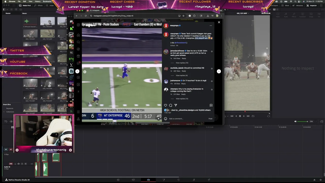Open Edit menu in menu bar
This screenshot has width=325, height=183.
(x=25, y=2)
